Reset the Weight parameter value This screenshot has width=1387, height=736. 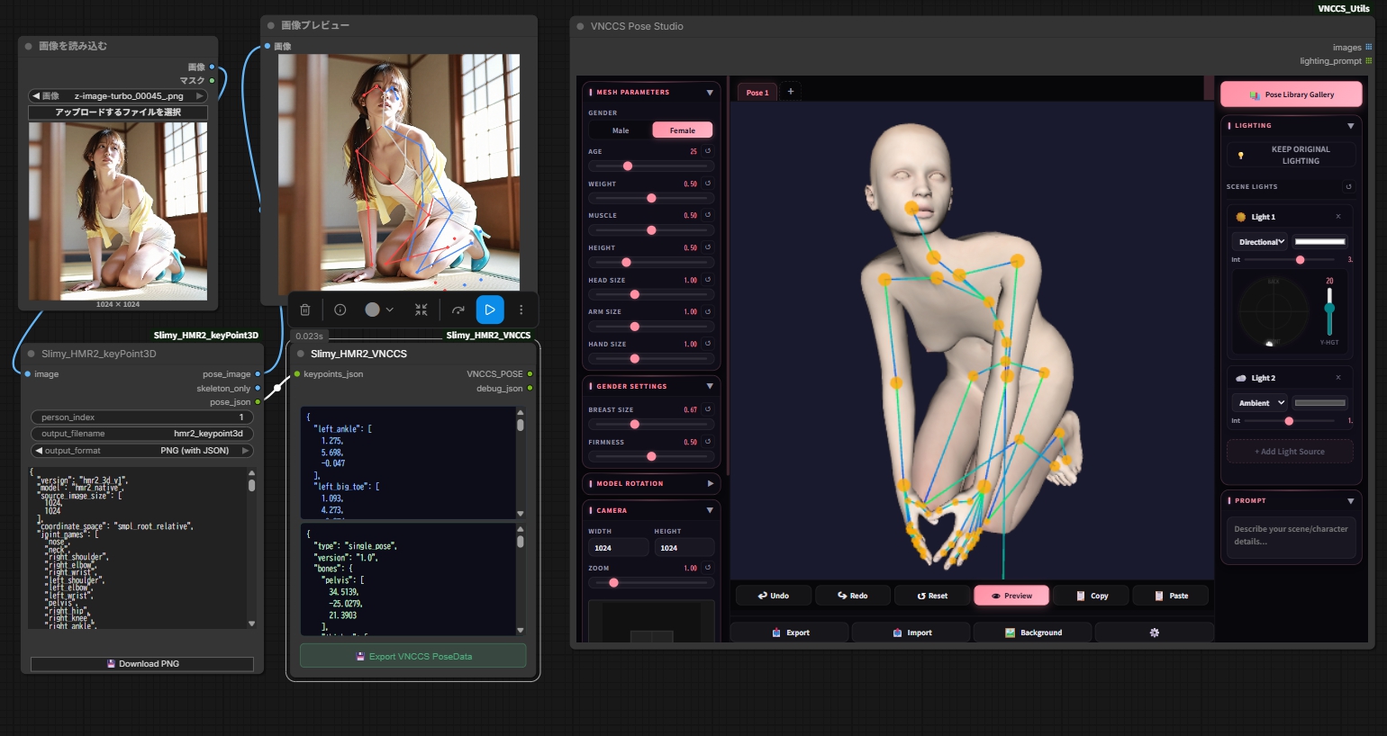(x=708, y=184)
